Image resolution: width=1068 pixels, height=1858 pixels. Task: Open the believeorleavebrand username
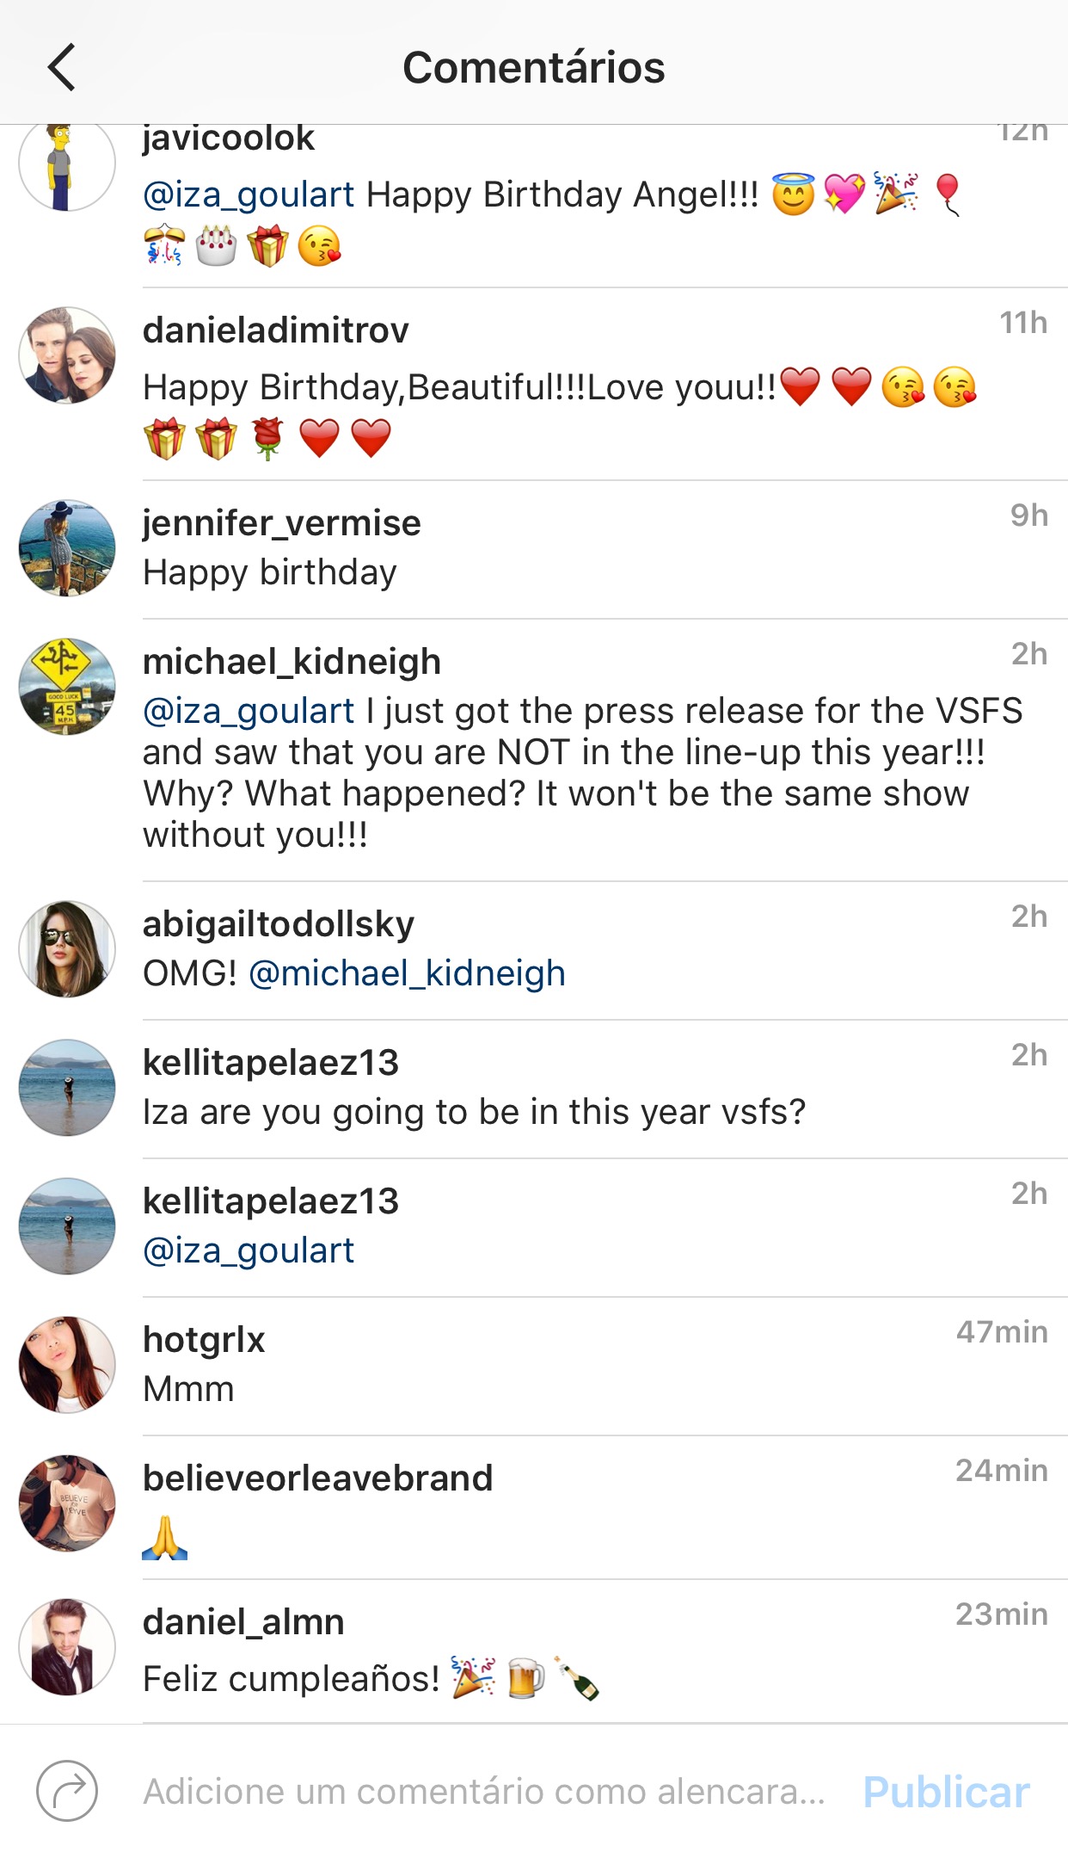pos(317,1478)
